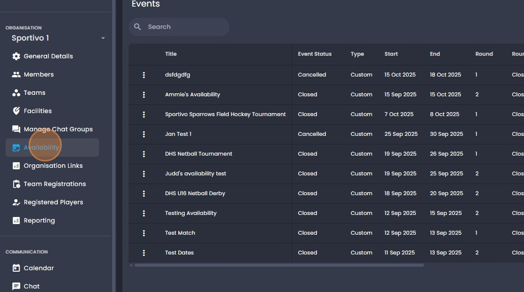Screen dimensions: 524x292
Task: Click the Team Registrations clipboard icon
Action: (x=16, y=184)
